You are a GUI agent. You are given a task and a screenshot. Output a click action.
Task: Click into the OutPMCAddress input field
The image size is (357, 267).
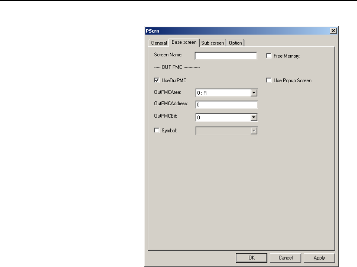[227, 104]
